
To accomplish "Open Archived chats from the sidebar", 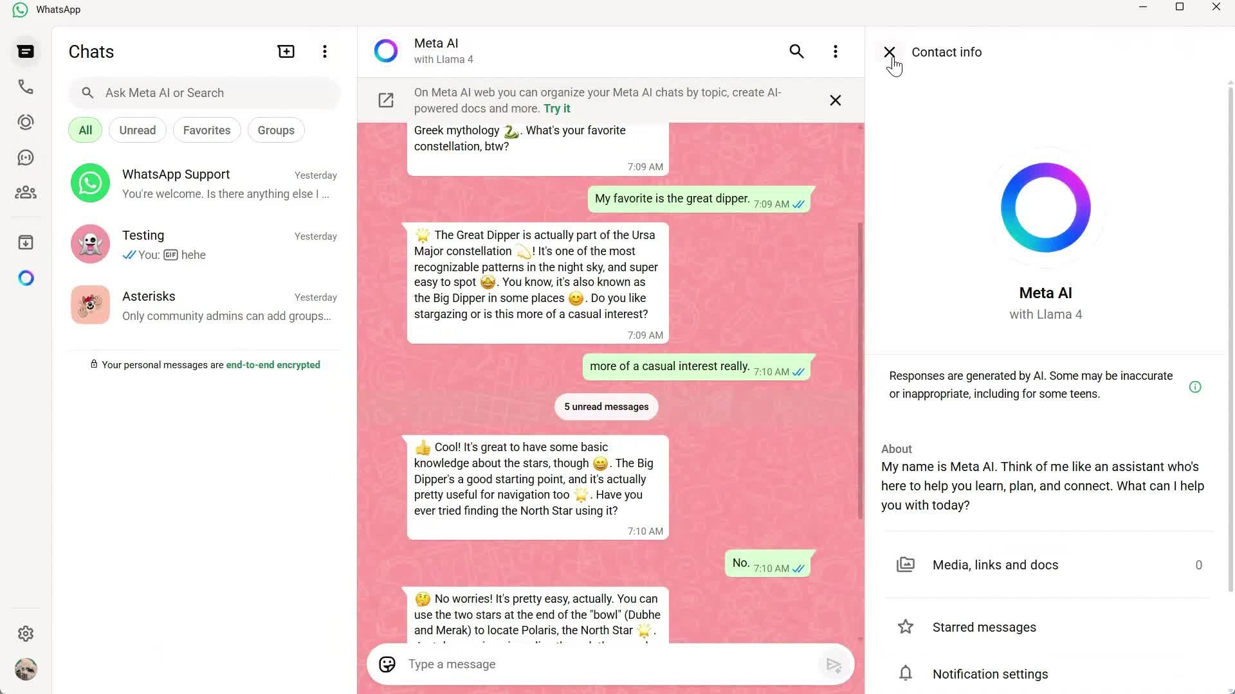I will coord(26,242).
